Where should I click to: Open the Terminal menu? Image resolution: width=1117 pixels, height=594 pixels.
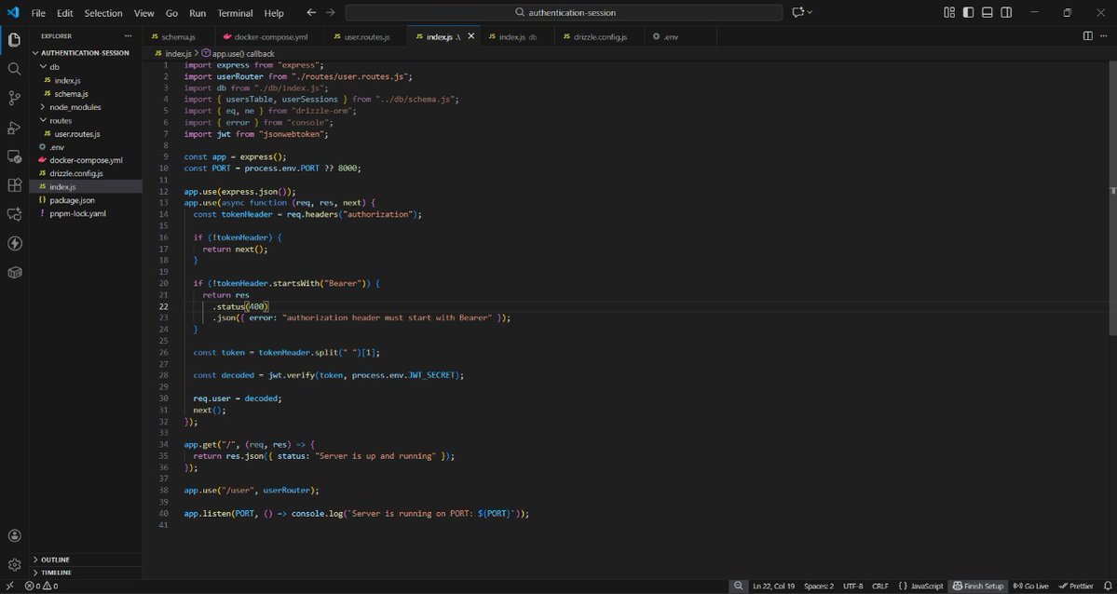(235, 12)
